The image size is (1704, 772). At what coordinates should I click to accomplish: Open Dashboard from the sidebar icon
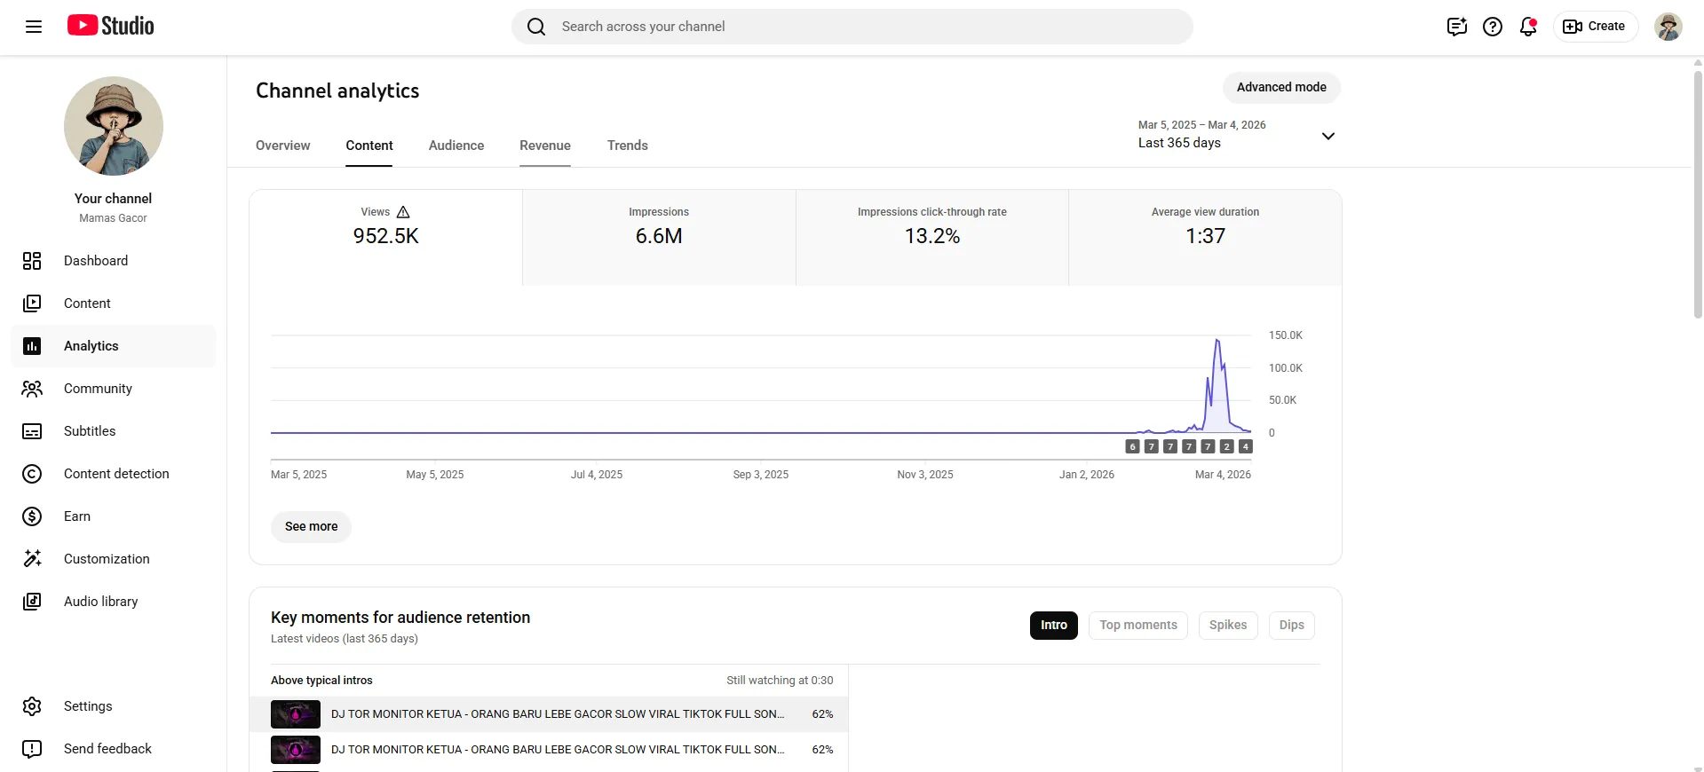(32, 261)
